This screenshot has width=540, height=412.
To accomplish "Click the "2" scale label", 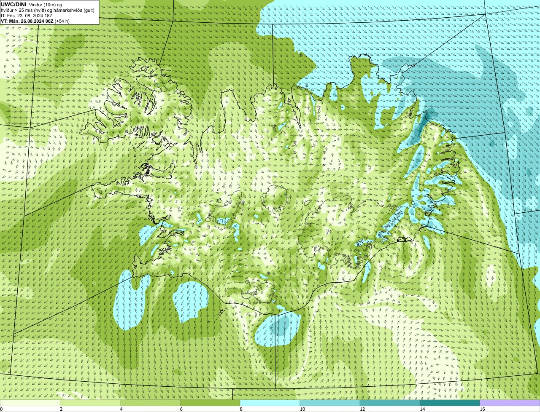I will (61, 409).
